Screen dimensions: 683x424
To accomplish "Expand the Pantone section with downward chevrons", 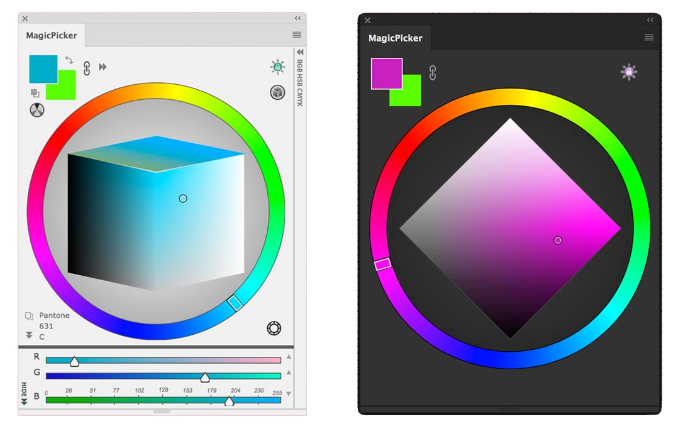I will pos(28,335).
